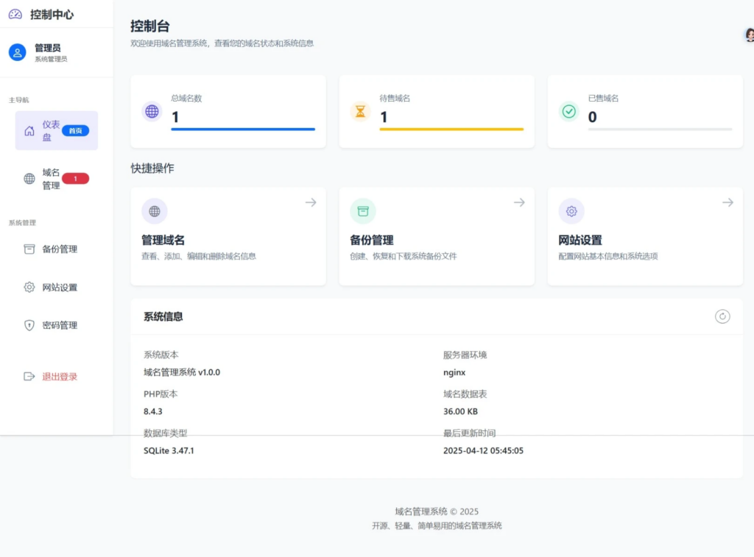This screenshot has height=557, width=754.
Task: Open 密码管理 sidebar item
Action: pyautogui.click(x=59, y=325)
